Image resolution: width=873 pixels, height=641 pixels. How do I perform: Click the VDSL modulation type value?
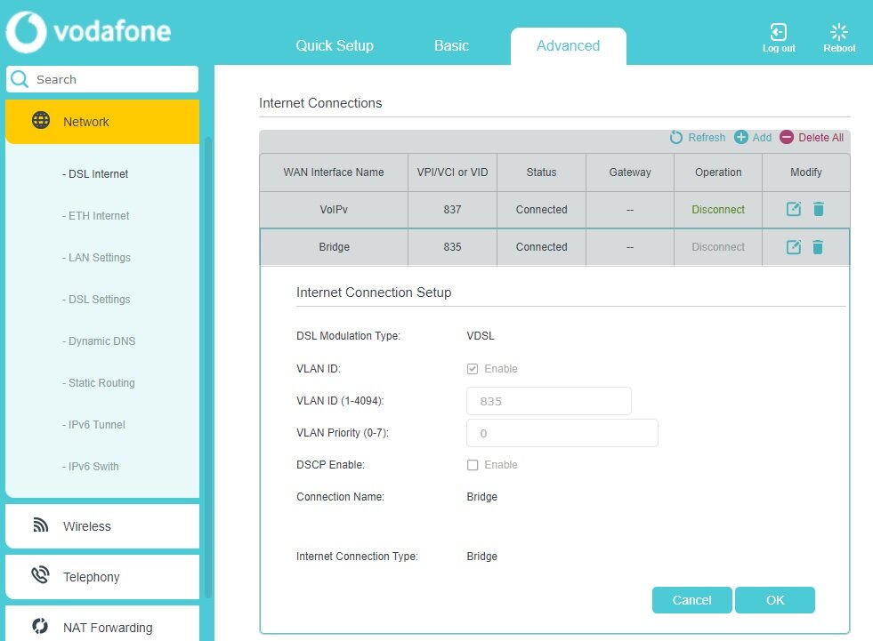(x=481, y=336)
